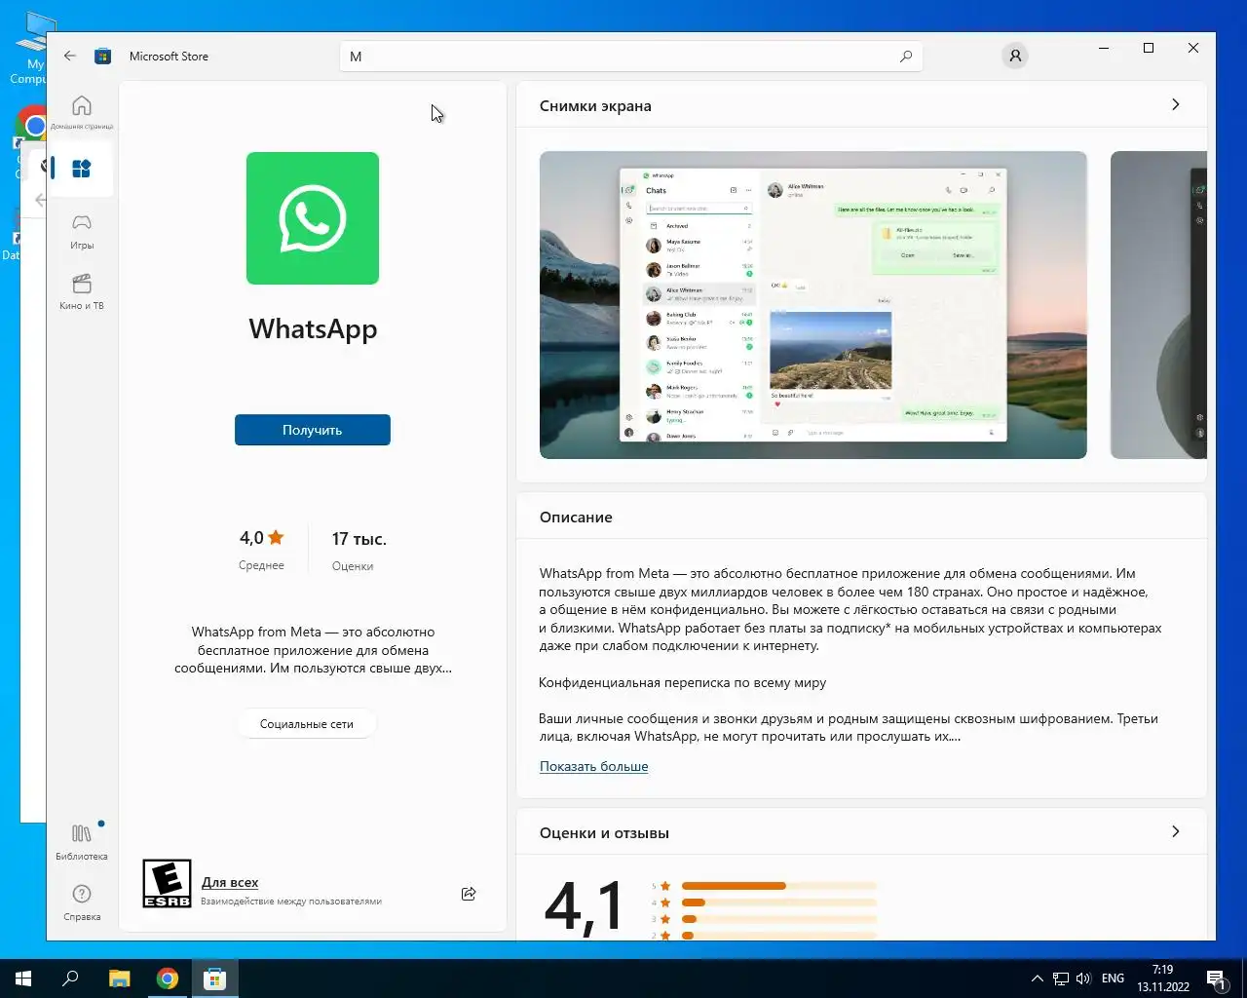Viewport: 1247px width, 998px height.
Task: Expand the Снимки экрана section
Action: [x=1175, y=104]
